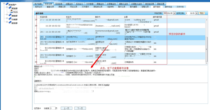The image size is (210, 110).
Task: Click the 导出 export button
Action: tap(202, 13)
